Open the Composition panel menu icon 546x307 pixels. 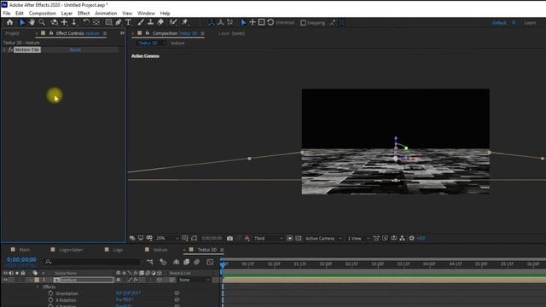(x=202, y=33)
